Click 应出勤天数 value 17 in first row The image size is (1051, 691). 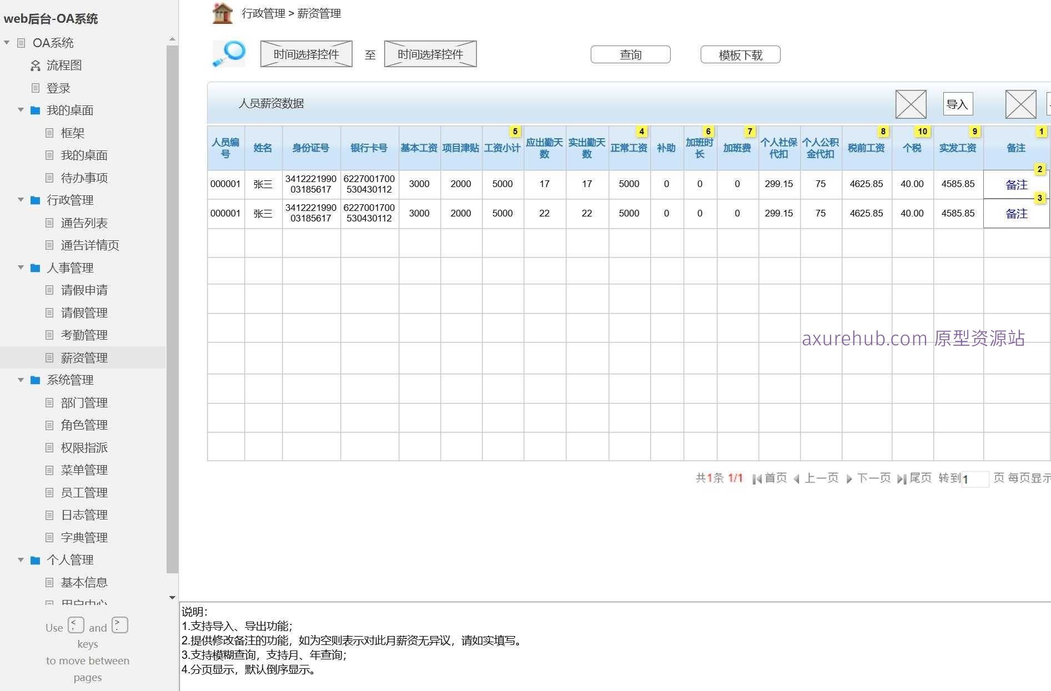[545, 184]
